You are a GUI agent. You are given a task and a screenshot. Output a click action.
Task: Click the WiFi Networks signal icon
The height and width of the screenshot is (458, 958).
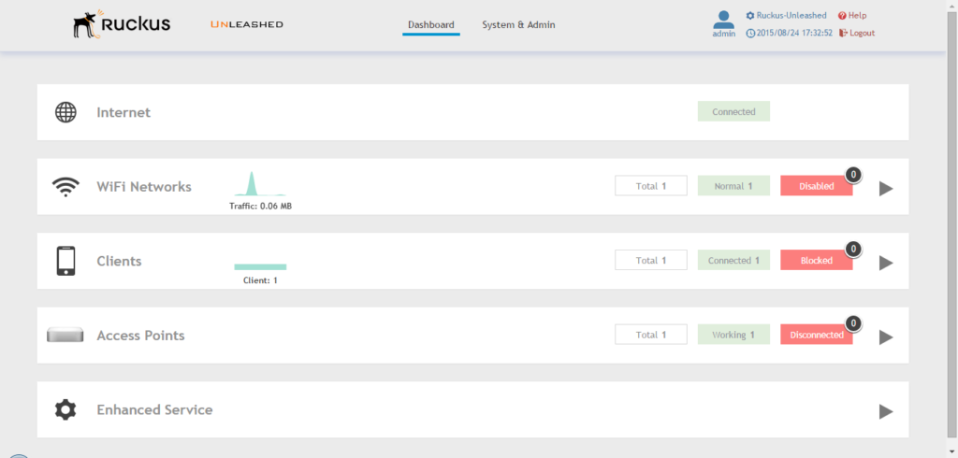[65, 187]
